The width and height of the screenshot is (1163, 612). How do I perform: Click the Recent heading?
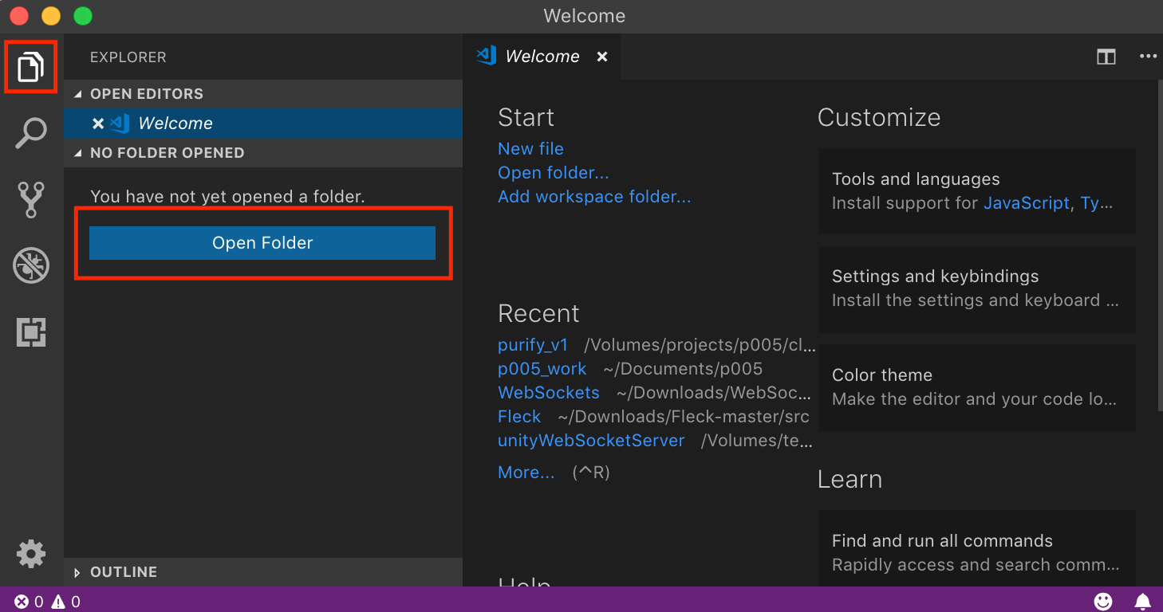pyautogui.click(x=538, y=313)
